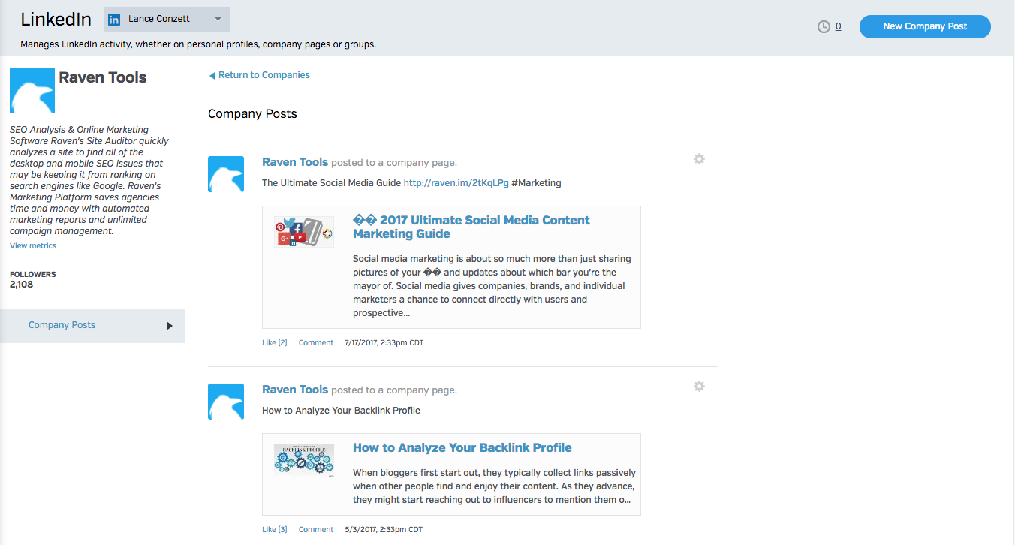Click Raven avatar beside second company post
1015x545 pixels.
tap(226, 402)
